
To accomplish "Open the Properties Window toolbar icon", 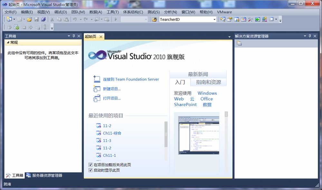I will (230, 19).
